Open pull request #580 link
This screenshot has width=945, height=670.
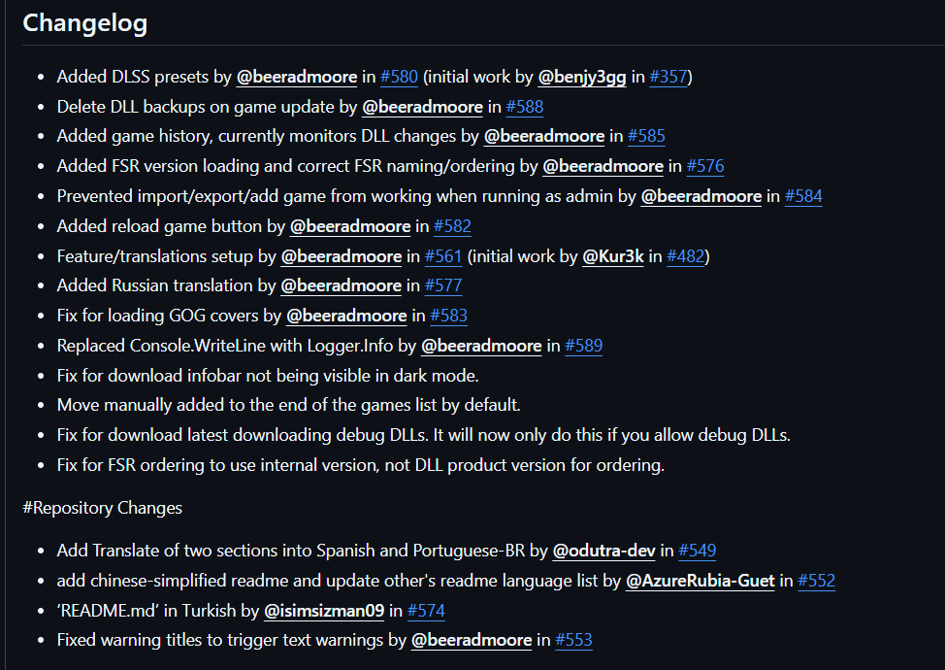pos(399,77)
